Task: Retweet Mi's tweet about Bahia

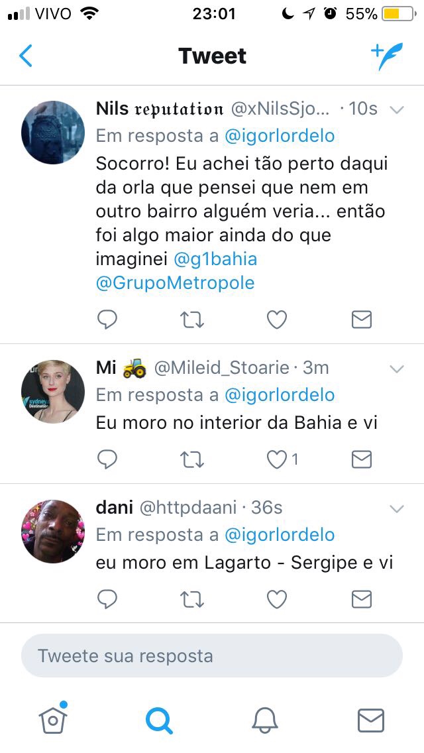Action: pos(192,460)
